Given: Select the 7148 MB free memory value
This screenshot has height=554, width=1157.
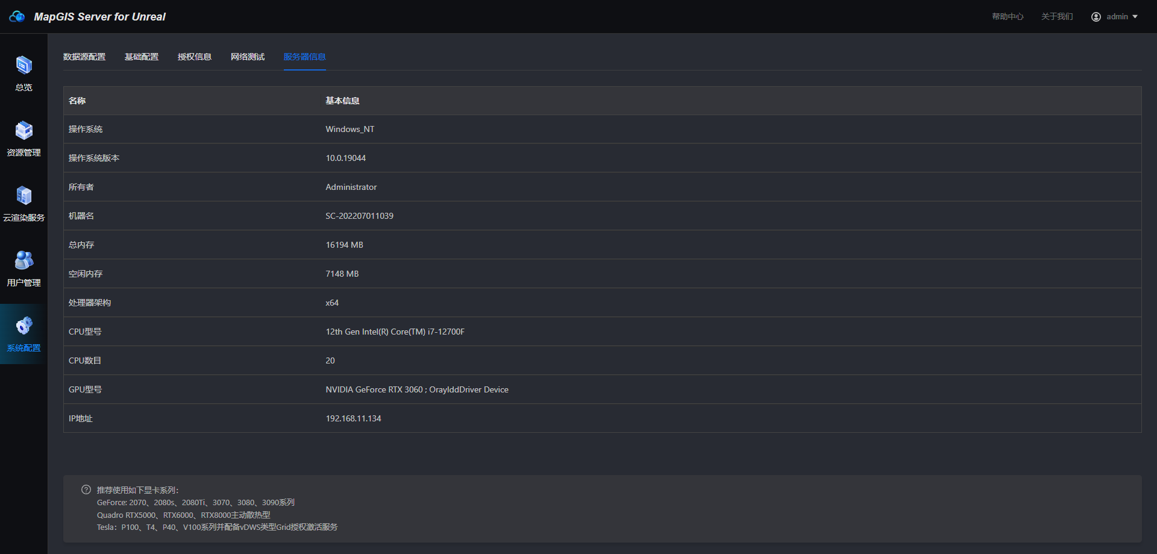Looking at the screenshot, I should pos(342,274).
